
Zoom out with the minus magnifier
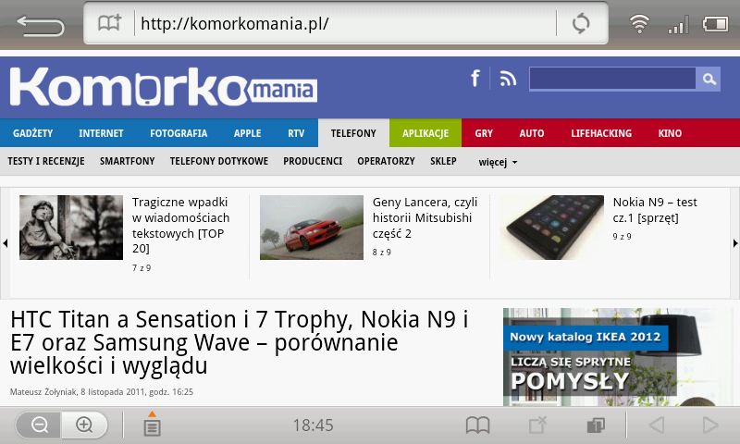coord(39,425)
